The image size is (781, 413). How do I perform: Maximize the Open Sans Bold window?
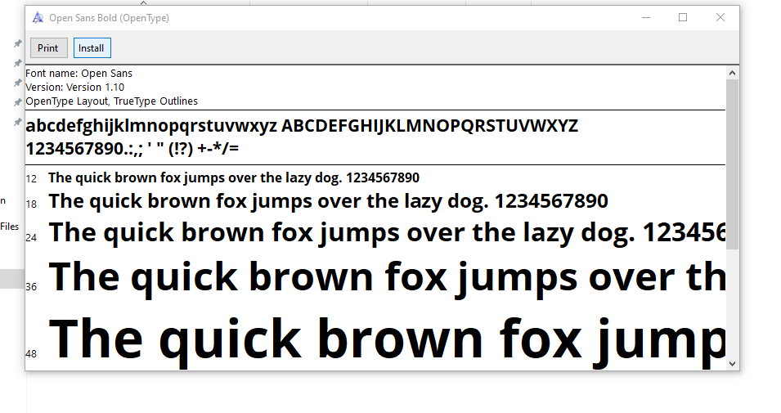[683, 17]
